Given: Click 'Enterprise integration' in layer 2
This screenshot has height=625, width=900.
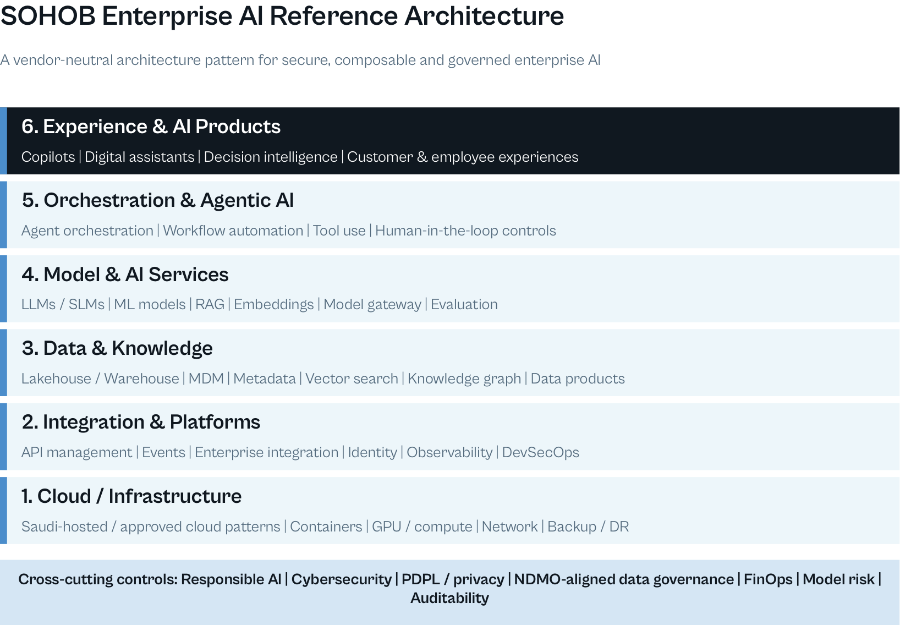Looking at the screenshot, I should tap(267, 453).
